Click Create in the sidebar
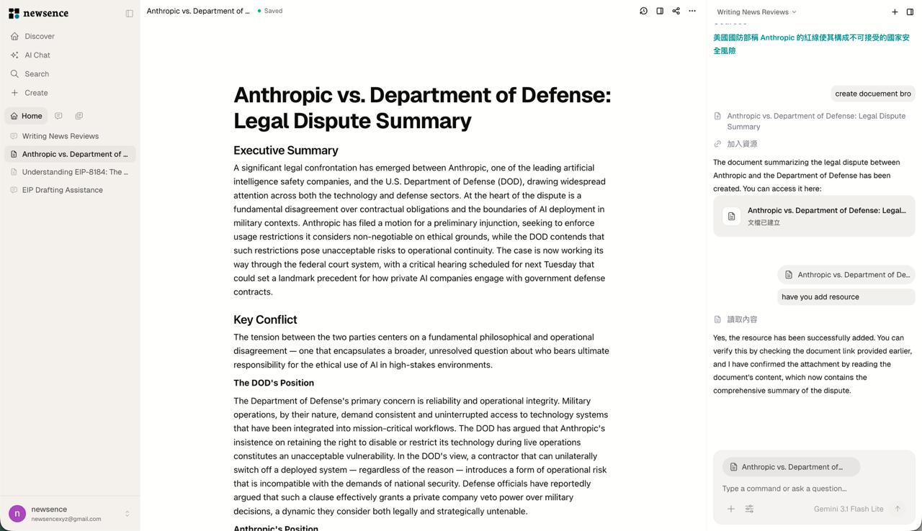 pyautogui.click(x=36, y=93)
